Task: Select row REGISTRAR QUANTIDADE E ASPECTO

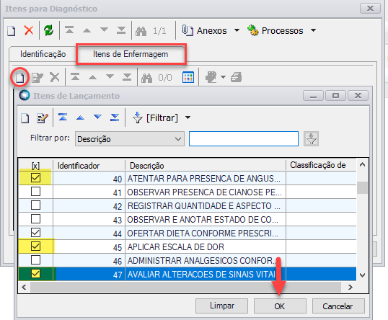Action: coord(188,205)
